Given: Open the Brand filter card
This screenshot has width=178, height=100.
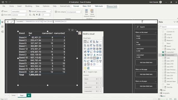Looking at the screenshot, I should coord(146,37).
